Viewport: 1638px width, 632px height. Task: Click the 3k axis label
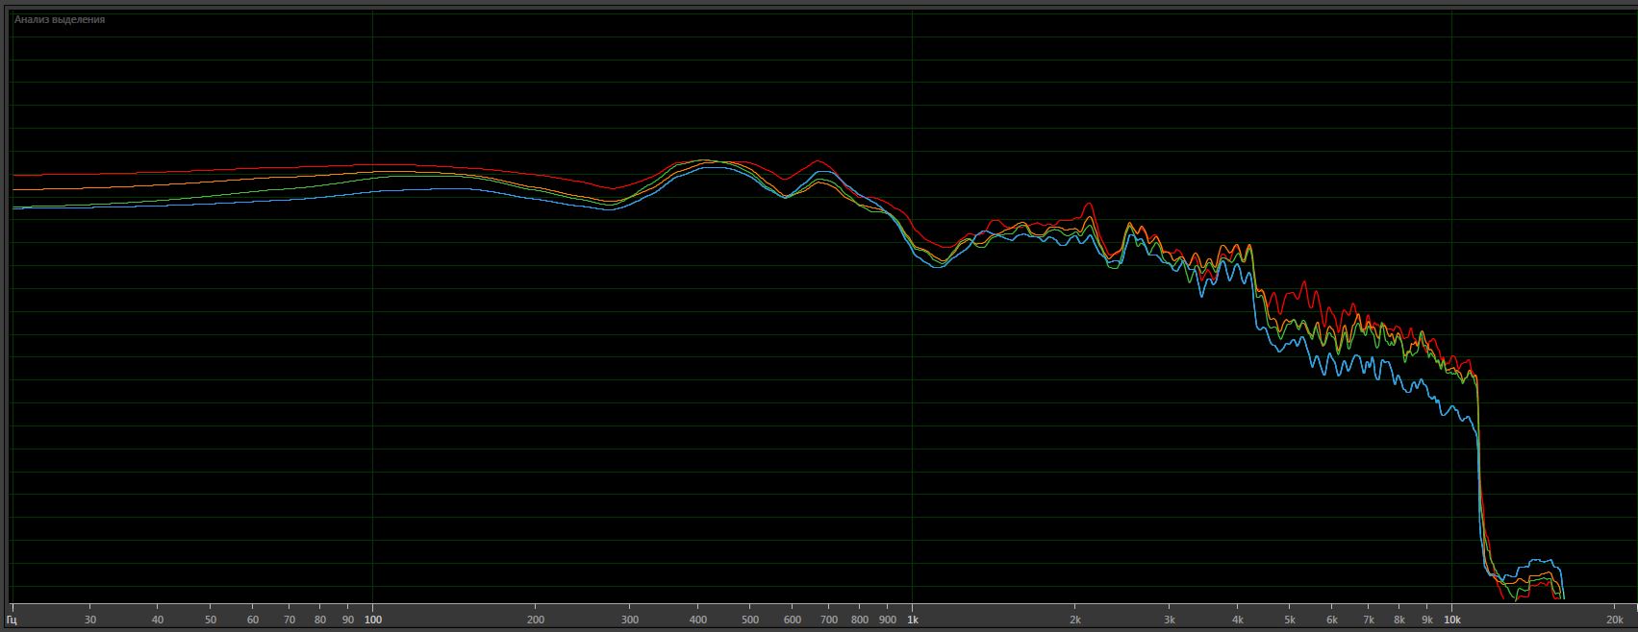(1170, 620)
